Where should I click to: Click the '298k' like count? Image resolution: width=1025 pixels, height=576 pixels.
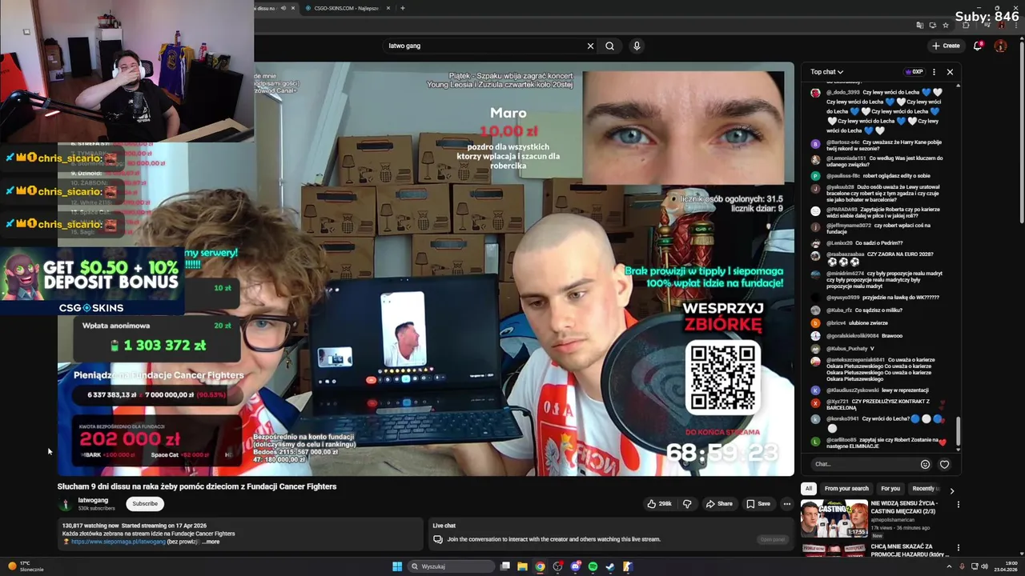click(x=665, y=504)
